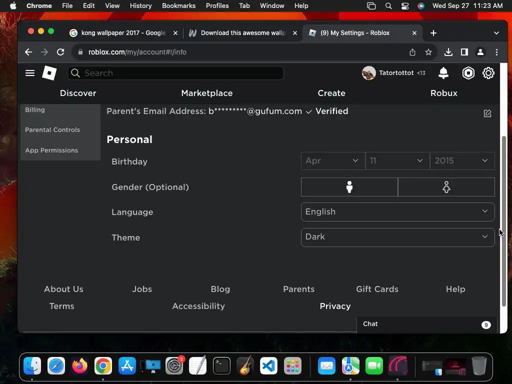Open the birthday day dropdown showing 11
This screenshot has height=384, width=512.
(397, 160)
